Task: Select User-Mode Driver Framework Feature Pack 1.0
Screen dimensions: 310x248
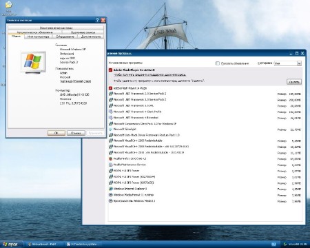Action: (147, 135)
